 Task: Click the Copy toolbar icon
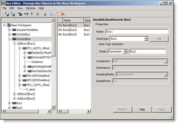click(x=51, y=14)
